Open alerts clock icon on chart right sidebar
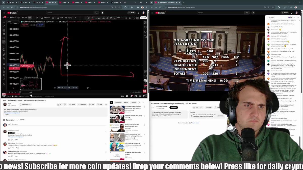The image size is (303, 170). [145, 27]
